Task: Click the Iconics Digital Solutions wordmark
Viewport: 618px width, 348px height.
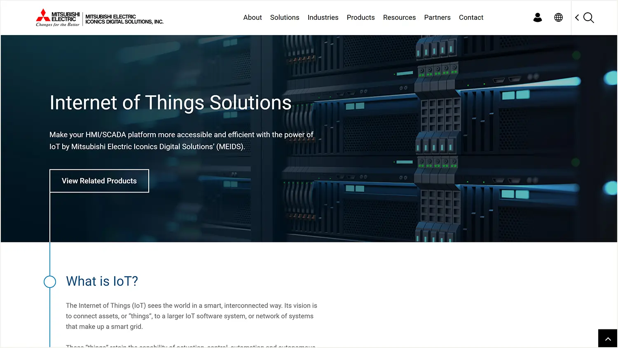Action: [124, 19]
